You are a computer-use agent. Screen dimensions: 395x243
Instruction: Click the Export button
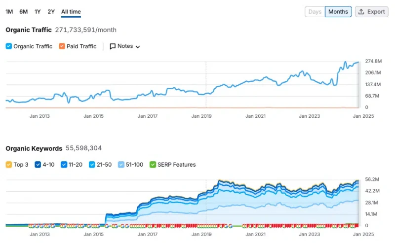[372, 12]
